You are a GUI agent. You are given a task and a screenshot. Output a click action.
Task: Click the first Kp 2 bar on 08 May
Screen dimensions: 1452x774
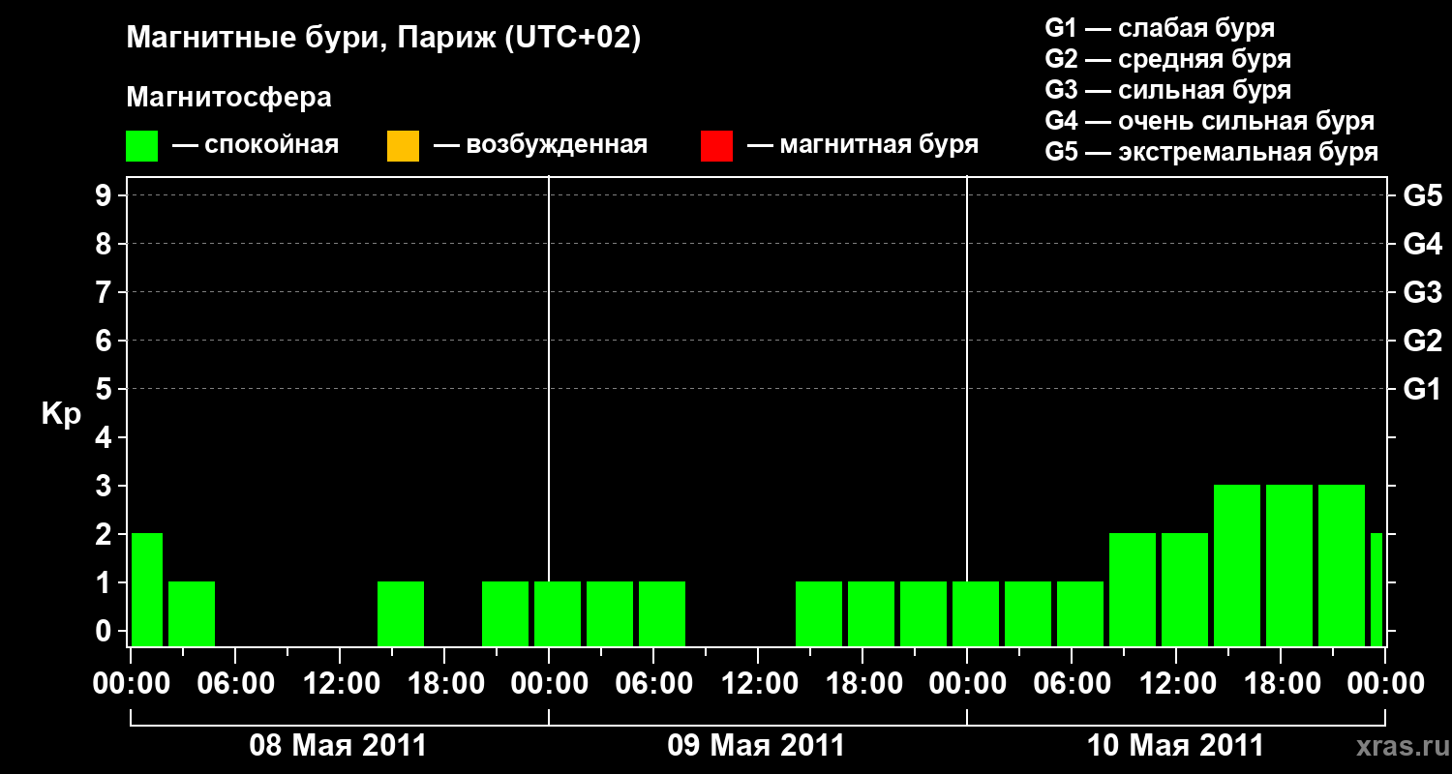pos(147,589)
